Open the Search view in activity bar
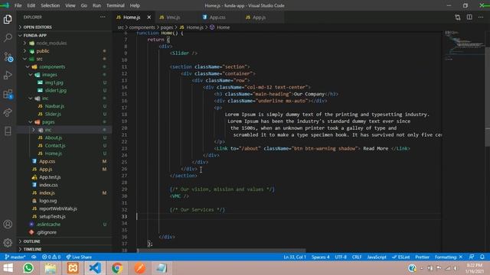490x275 pixels. tap(8, 37)
